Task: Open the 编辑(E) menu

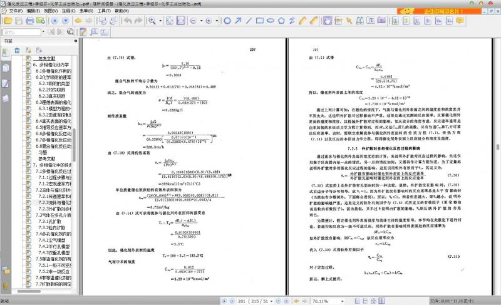Action: tap(33, 11)
